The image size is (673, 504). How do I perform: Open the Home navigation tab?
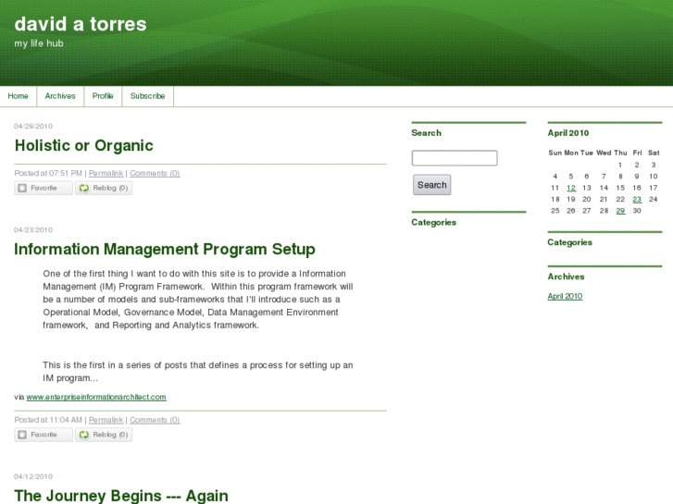[18, 96]
